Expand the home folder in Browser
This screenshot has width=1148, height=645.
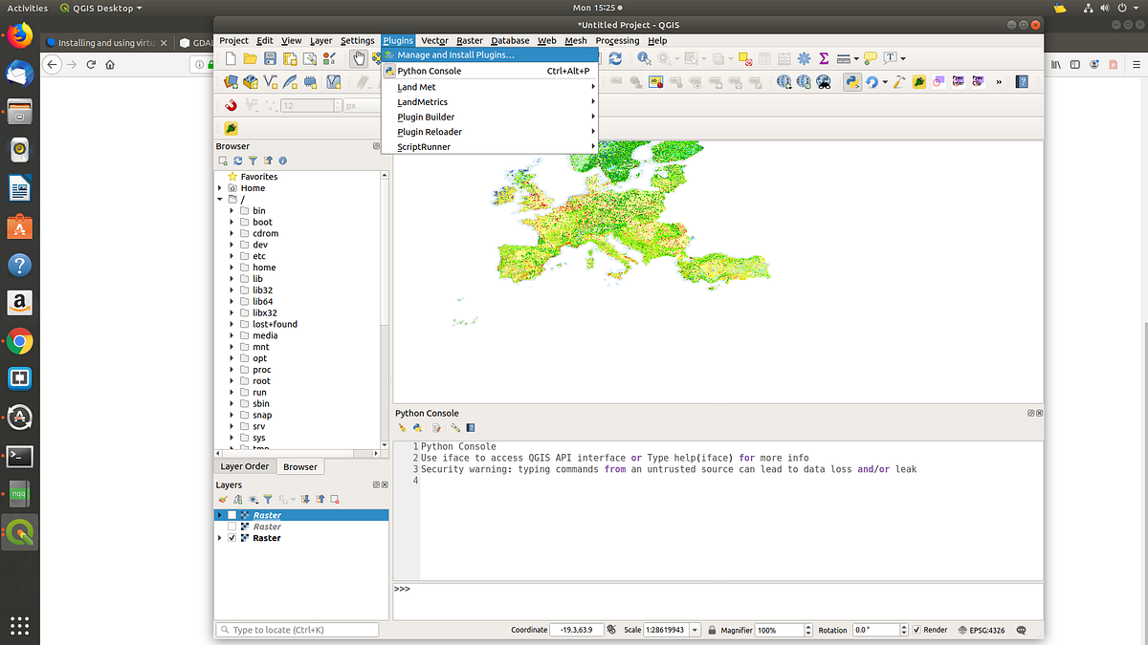pyautogui.click(x=232, y=268)
